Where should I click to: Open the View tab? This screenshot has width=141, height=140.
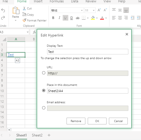coord(107,1)
